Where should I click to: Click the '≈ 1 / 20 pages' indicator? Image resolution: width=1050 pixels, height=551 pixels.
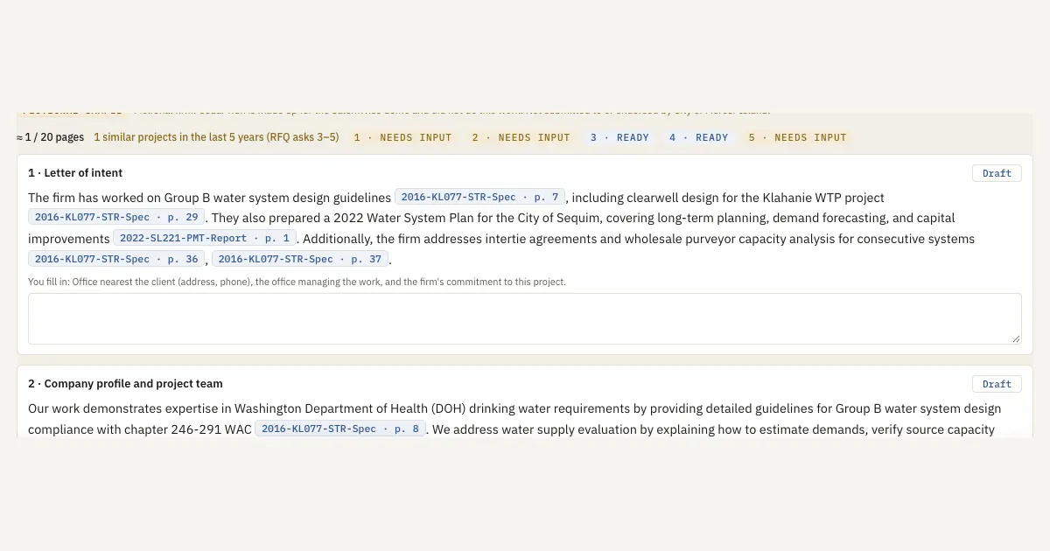tap(51, 137)
